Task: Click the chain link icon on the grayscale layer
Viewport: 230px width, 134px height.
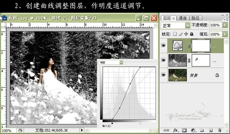Action: pos(189,60)
